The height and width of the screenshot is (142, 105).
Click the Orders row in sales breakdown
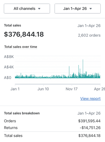pyautogui.click(x=52, y=121)
